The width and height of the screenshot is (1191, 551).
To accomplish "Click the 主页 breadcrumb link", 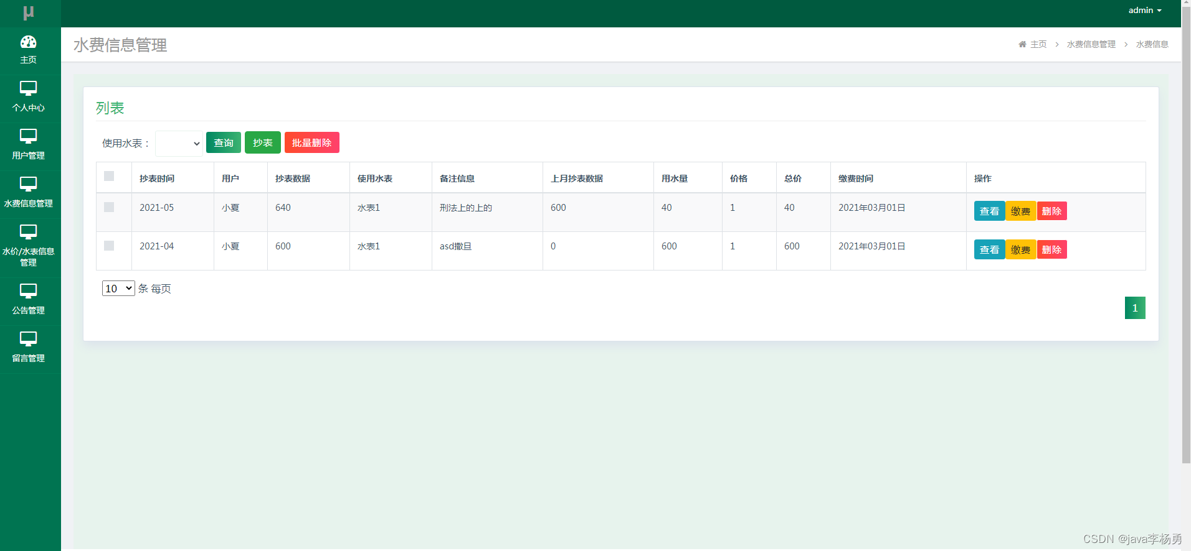I will pos(1038,44).
